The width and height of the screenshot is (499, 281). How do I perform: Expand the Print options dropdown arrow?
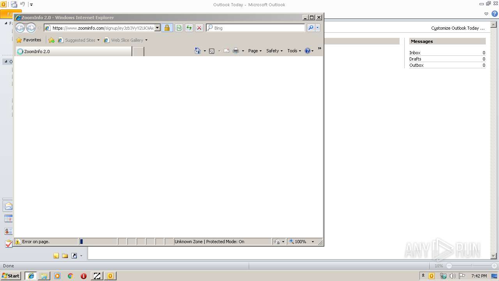click(x=243, y=51)
